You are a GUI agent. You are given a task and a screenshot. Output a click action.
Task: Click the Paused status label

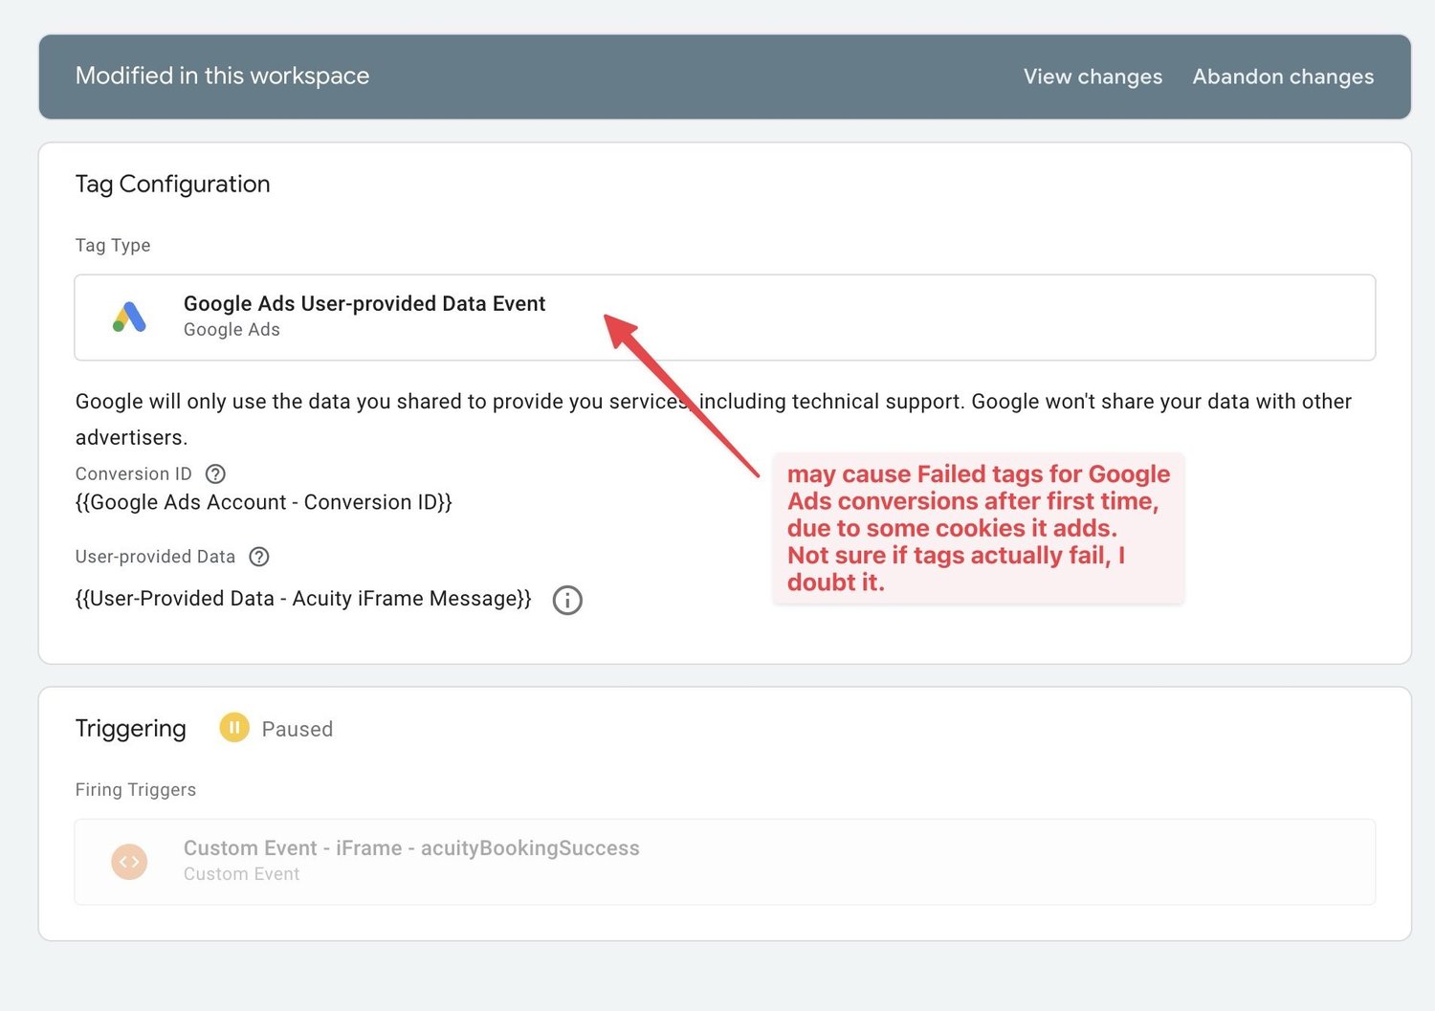[x=298, y=729]
